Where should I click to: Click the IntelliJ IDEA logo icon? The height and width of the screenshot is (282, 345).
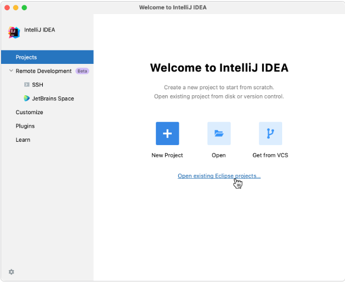coord(14,32)
